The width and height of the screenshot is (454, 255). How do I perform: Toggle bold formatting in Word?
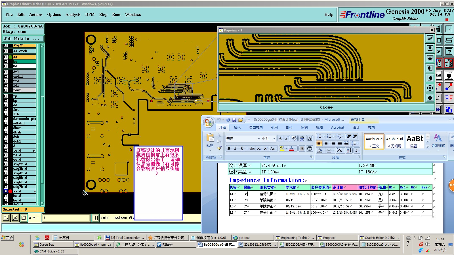click(x=229, y=148)
